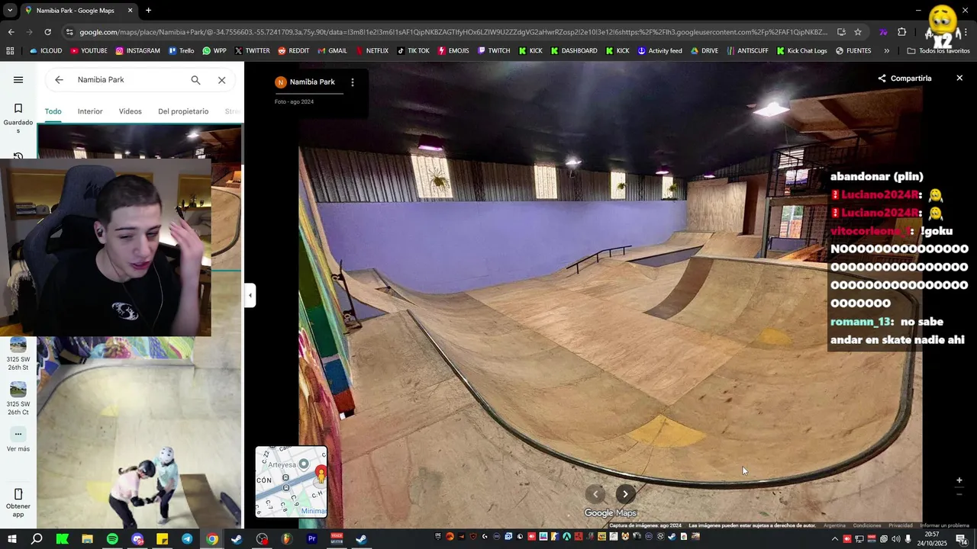This screenshot has width=977, height=549.
Task: Open the TWITTER bookmark
Action: [252, 51]
